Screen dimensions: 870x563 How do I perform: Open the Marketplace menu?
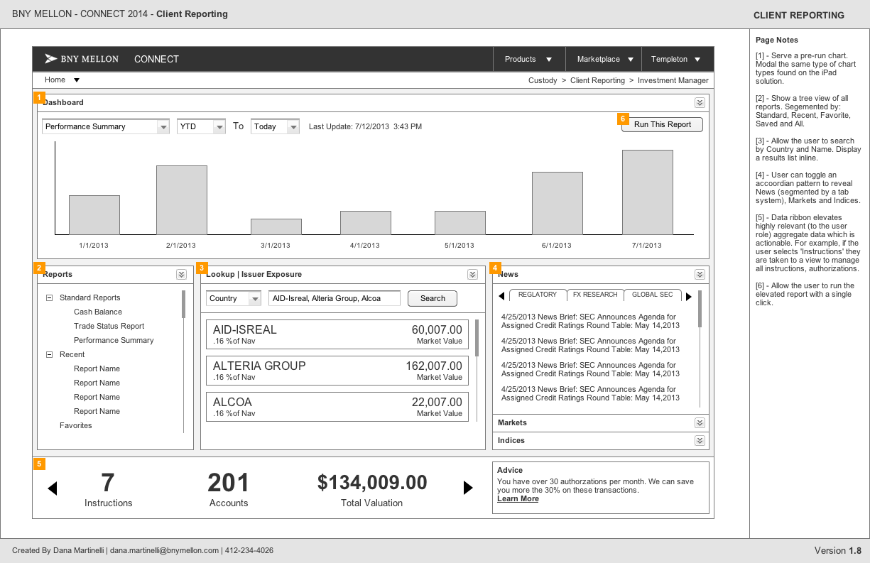604,59
